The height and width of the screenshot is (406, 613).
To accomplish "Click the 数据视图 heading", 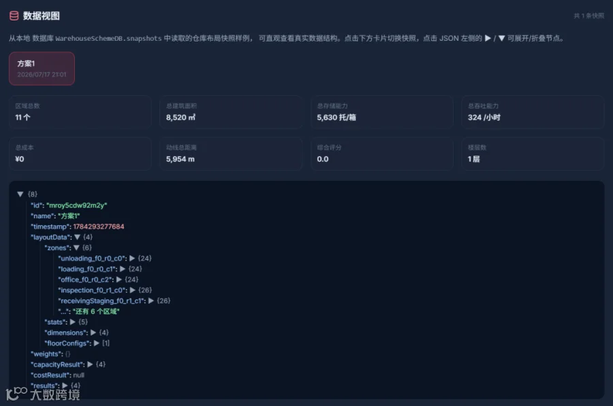I will click(x=42, y=16).
